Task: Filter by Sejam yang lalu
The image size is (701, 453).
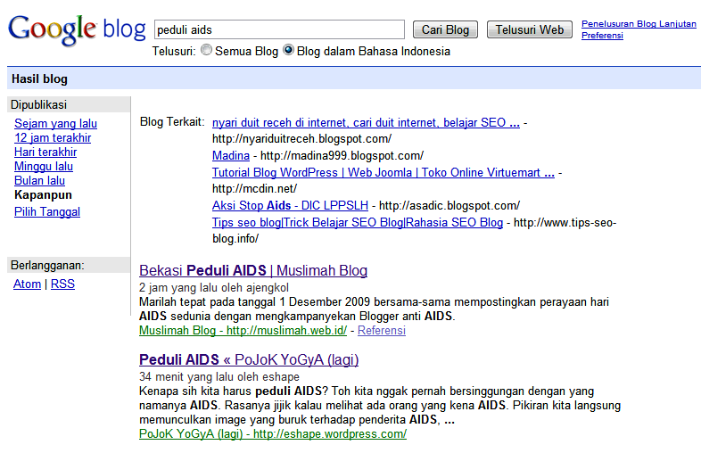Action: (x=55, y=124)
